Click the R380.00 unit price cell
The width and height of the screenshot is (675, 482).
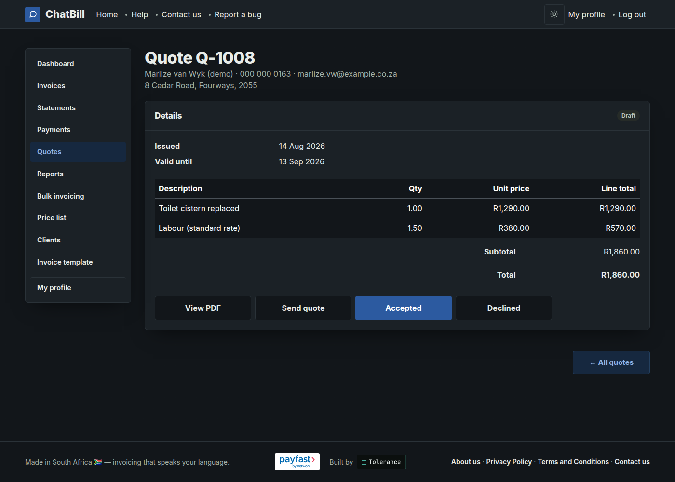coord(514,228)
